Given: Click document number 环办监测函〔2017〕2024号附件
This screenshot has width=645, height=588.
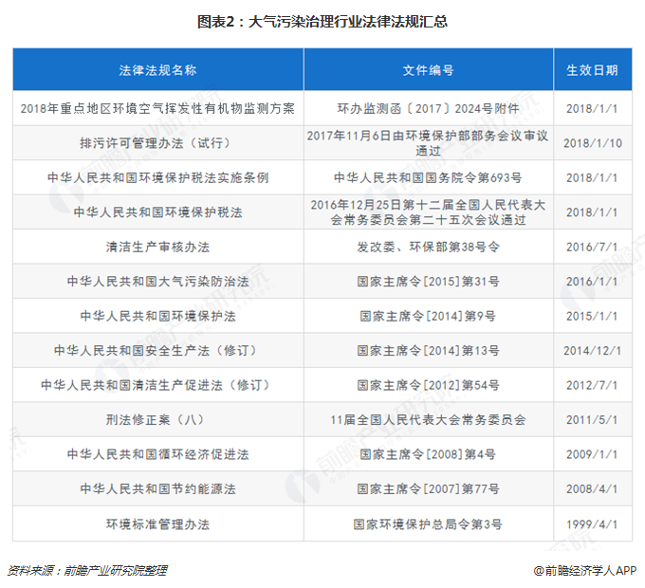Looking at the screenshot, I should (428, 108).
